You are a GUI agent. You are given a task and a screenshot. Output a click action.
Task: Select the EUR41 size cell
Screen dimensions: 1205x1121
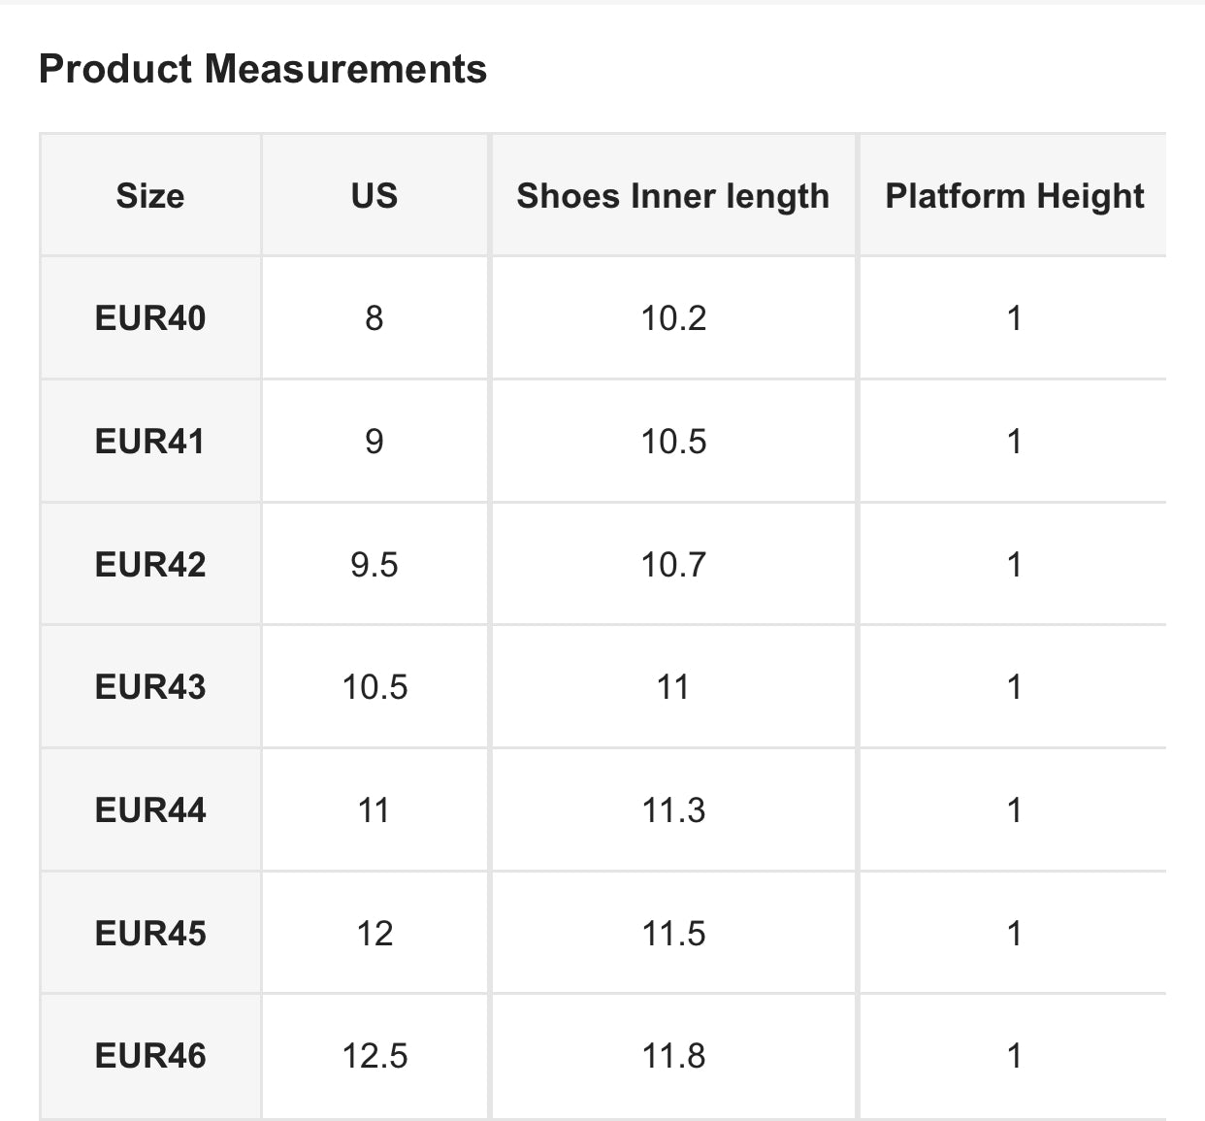click(x=150, y=442)
